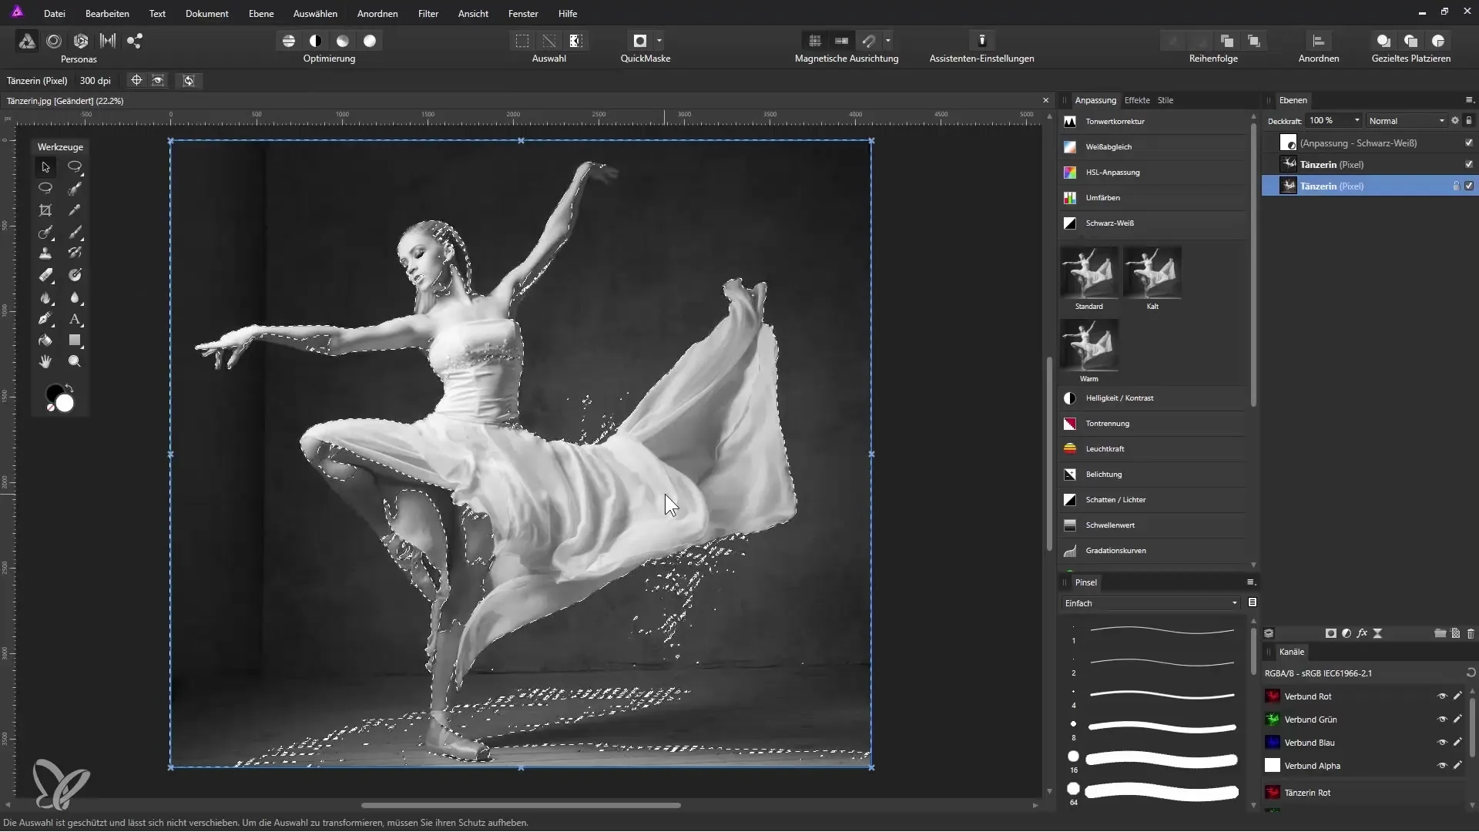Open the Bearbeiten menu
This screenshot has width=1479, height=832.
click(107, 14)
